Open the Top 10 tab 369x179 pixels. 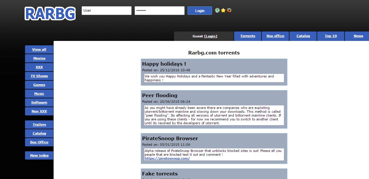[x=331, y=36]
